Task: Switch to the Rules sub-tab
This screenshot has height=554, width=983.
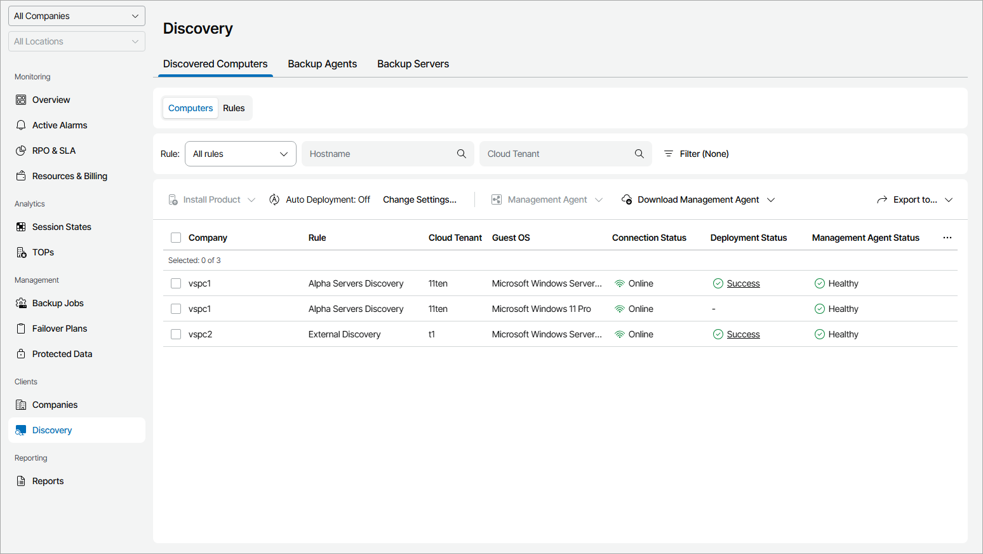Action: (x=234, y=108)
